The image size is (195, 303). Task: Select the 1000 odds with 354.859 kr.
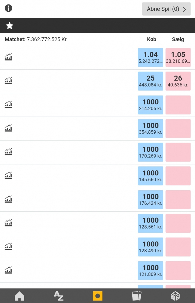(x=150, y=128)
